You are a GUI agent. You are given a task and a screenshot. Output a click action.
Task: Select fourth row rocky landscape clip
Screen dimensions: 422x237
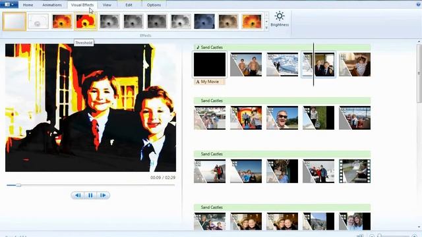click(x=318, y=221)
